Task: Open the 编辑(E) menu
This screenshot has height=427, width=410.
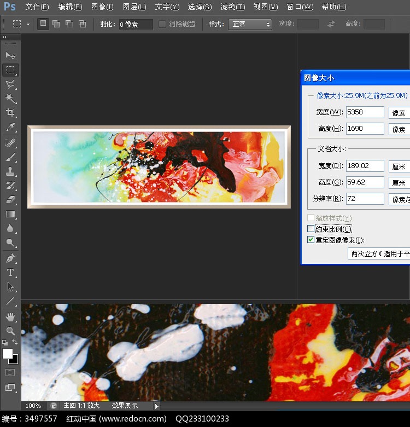Action: [70, 7]
